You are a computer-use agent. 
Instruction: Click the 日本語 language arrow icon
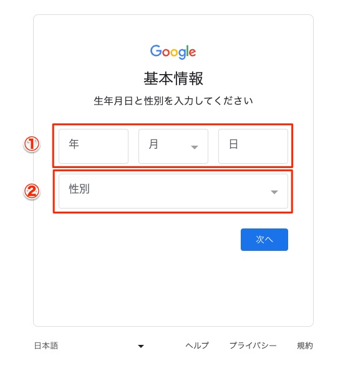(x=141, y=346)
